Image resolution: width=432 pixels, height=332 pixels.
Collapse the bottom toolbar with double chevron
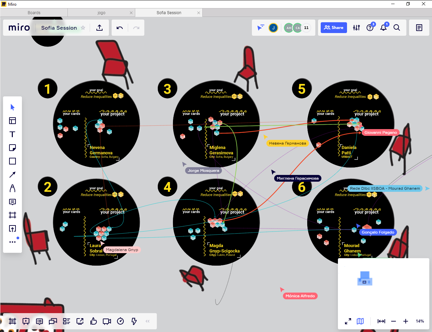point(147,321)
